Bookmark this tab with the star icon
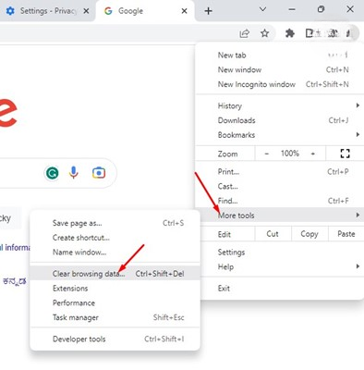Screen dimensions: 364x370 [265, 33]
